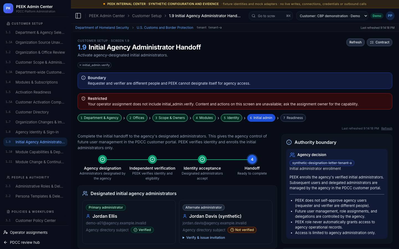Click the PK logo badge
399x249 pixels.
coord(8,8)
